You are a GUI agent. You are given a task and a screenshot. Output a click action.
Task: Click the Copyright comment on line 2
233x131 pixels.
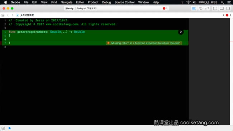pos(63,24)
